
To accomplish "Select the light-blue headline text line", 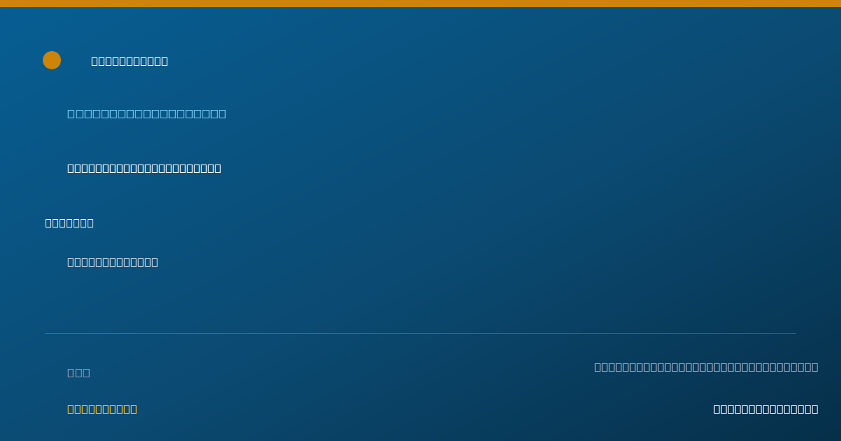I will coord(146,113).
